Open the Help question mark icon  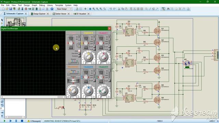(x=52, y=9)
